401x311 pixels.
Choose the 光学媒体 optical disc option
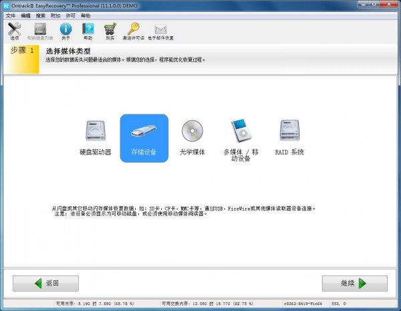coord(192,138)
